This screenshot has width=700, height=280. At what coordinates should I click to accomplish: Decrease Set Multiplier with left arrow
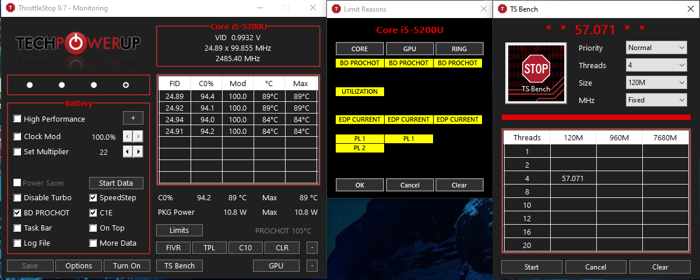[x=128, y=151]
